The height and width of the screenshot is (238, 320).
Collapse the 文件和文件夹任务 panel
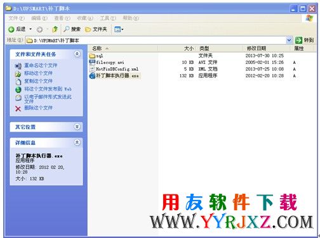[77, 54]
